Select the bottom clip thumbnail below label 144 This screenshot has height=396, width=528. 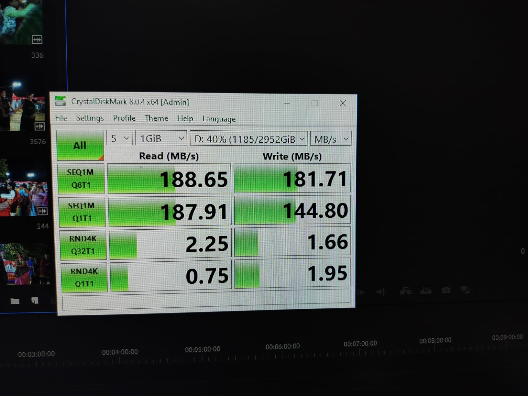click(x=25, y=264)
